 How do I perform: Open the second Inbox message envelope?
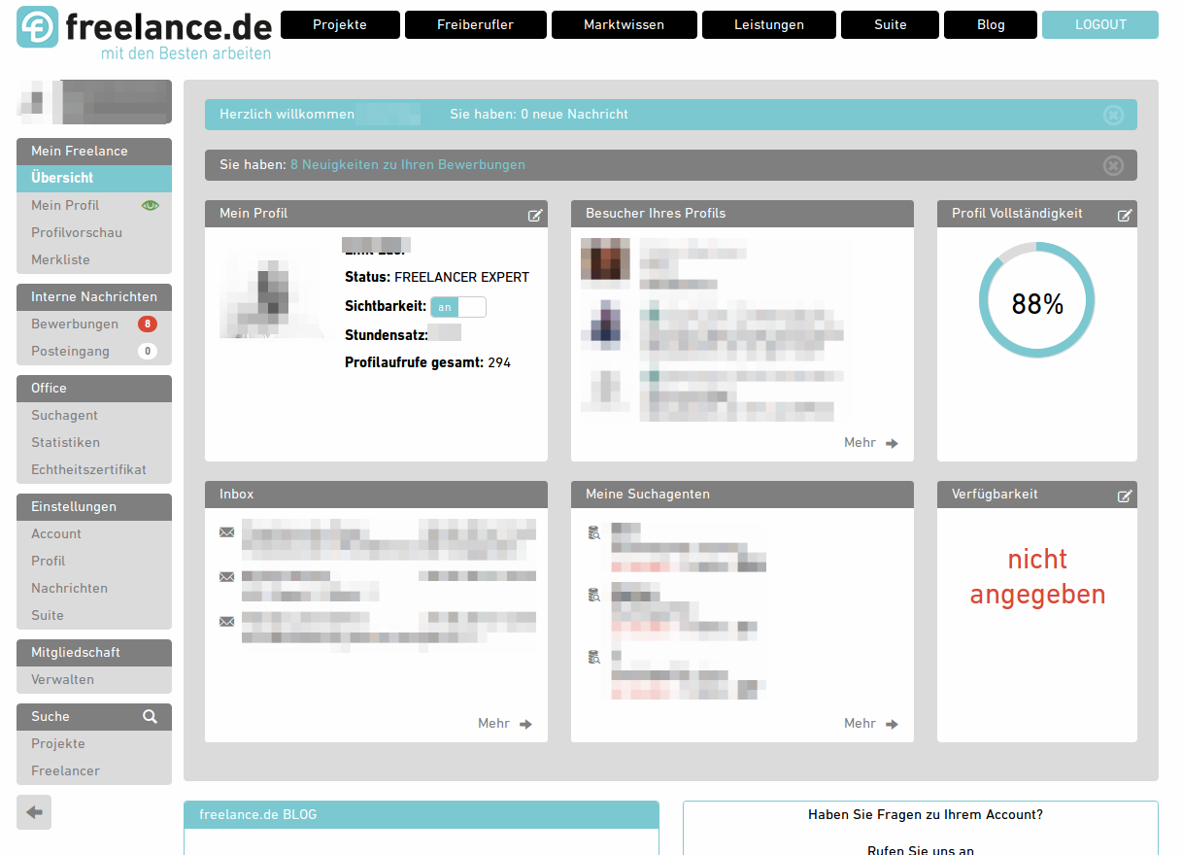point(227,577)
